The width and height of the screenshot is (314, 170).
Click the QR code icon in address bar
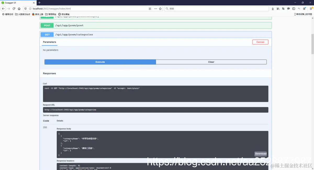[150, 9]
